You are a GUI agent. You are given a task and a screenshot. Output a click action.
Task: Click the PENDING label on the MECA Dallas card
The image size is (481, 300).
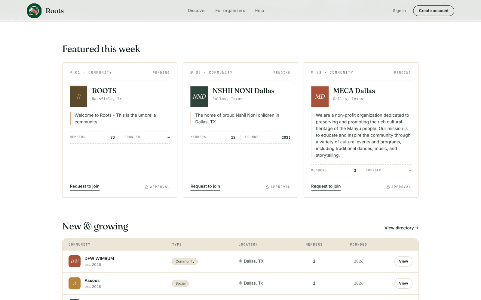tap(402, 73)
